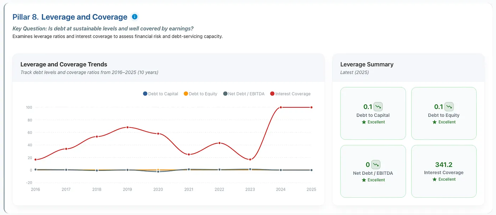Click the downtrend icon in Debt to Equity card
Image resolution: width=496 pixels, height=215 pixels.
coord(449,107)
